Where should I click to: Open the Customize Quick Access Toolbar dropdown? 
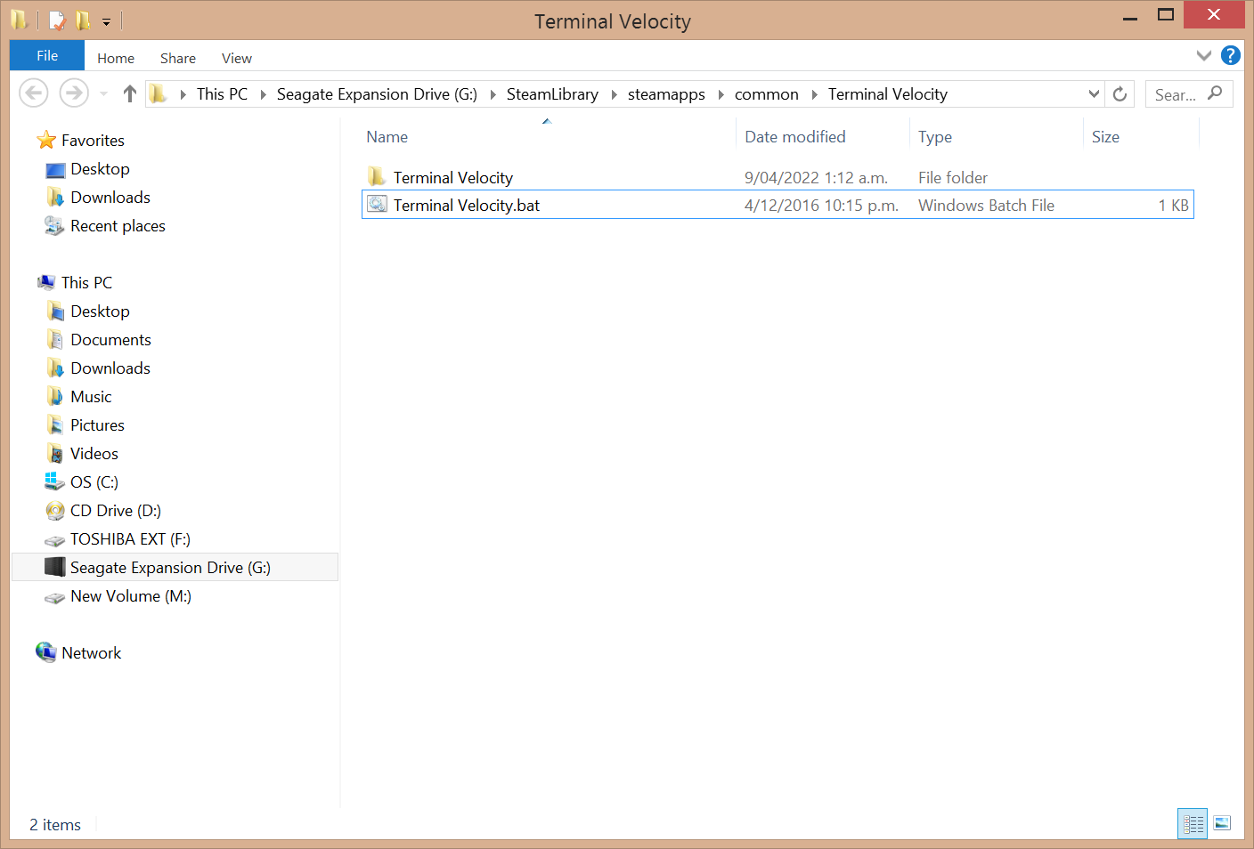[106, 21]
